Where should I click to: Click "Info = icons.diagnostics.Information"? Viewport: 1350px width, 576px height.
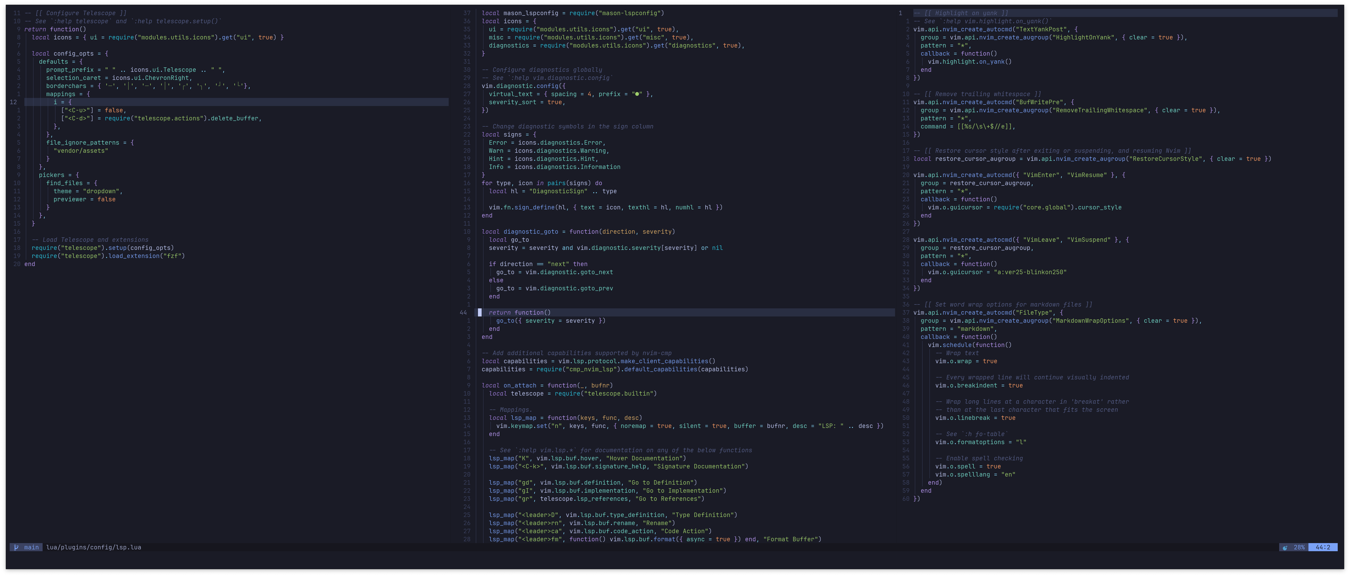pyautogui.click(x=555, y=167)
